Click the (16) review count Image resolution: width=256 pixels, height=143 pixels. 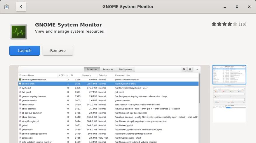[243, 24]
